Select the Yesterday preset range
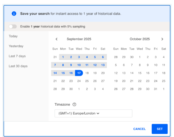174x137 pixels. [16, 46]
